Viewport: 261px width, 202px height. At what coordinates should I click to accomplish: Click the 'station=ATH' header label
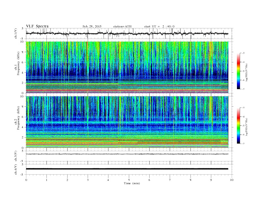(122, 26)
